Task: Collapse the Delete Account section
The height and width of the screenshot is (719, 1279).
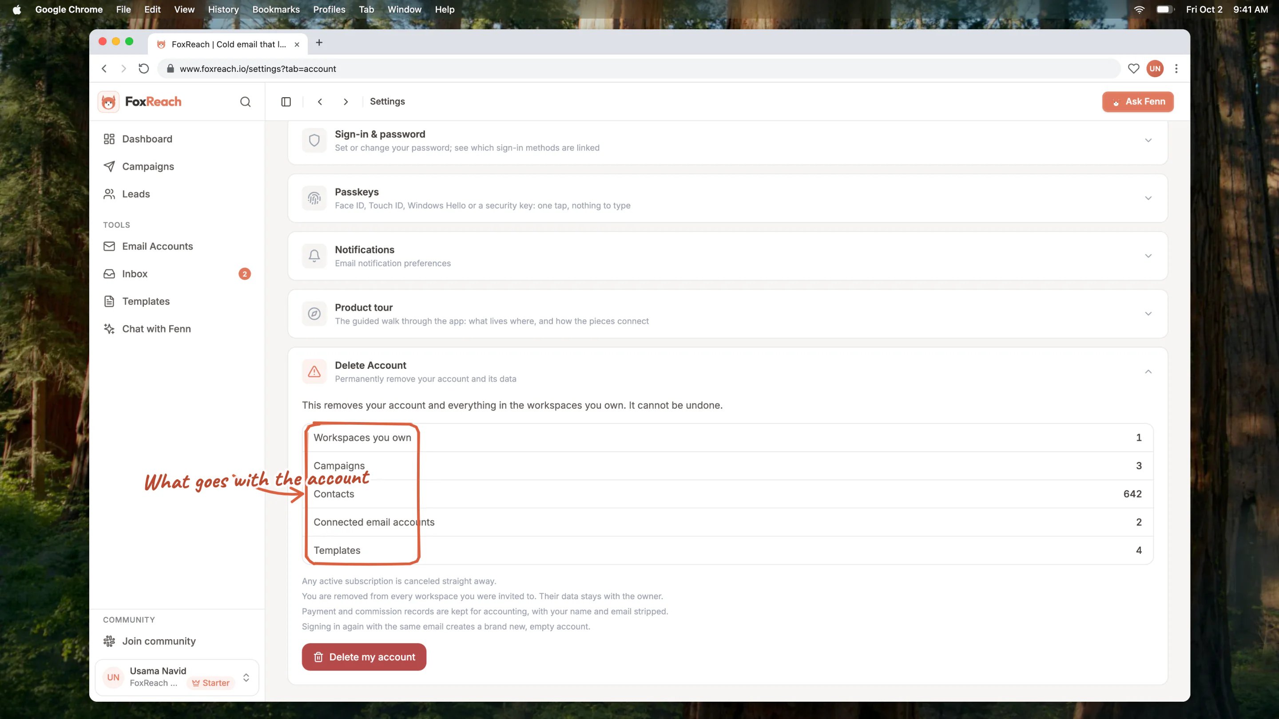Action: (x=1148, y=371)
